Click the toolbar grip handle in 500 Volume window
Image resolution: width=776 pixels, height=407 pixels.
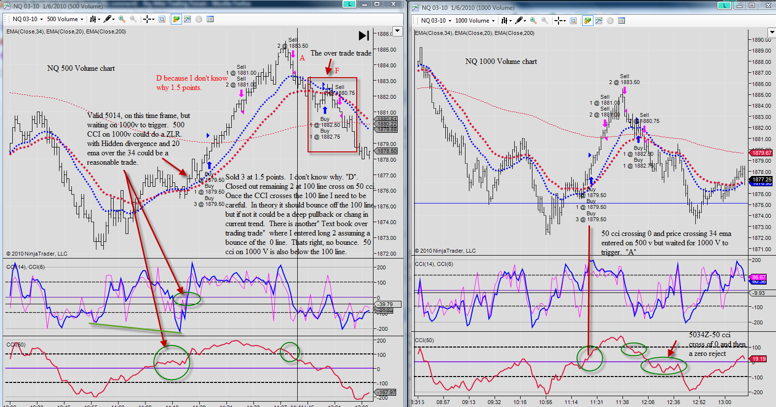[6, 19]
